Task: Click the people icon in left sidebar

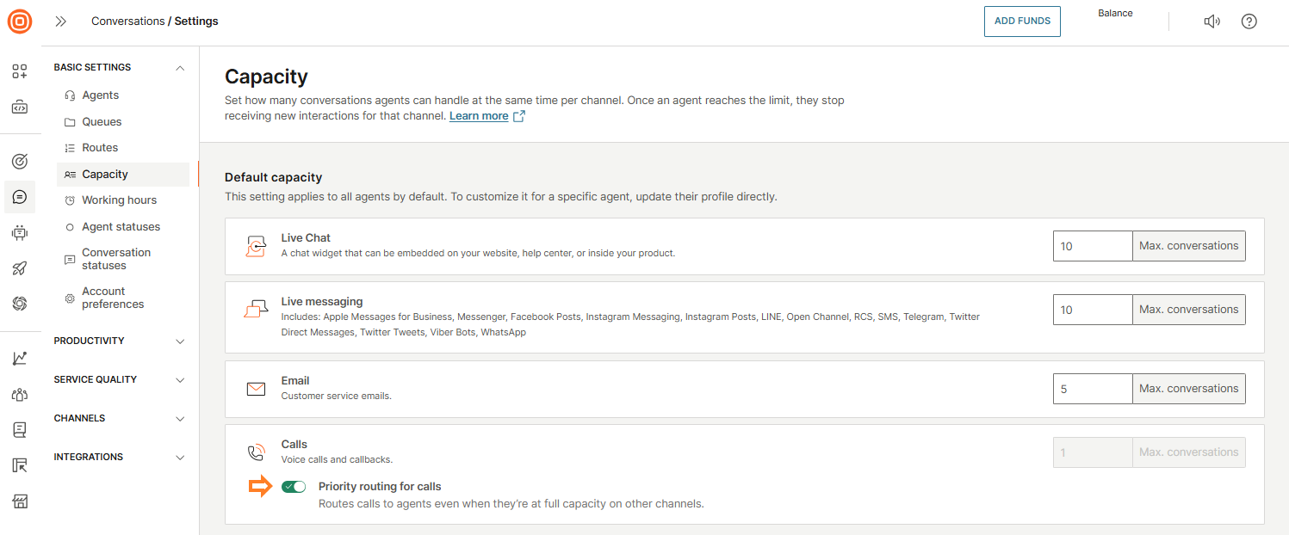Action: coord(20,395)
